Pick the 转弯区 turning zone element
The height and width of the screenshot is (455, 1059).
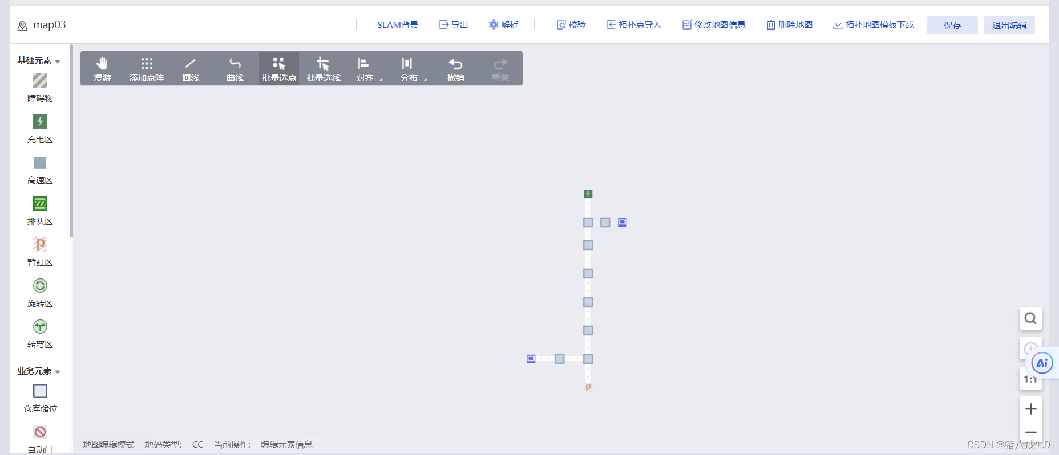tap(40, 334)
